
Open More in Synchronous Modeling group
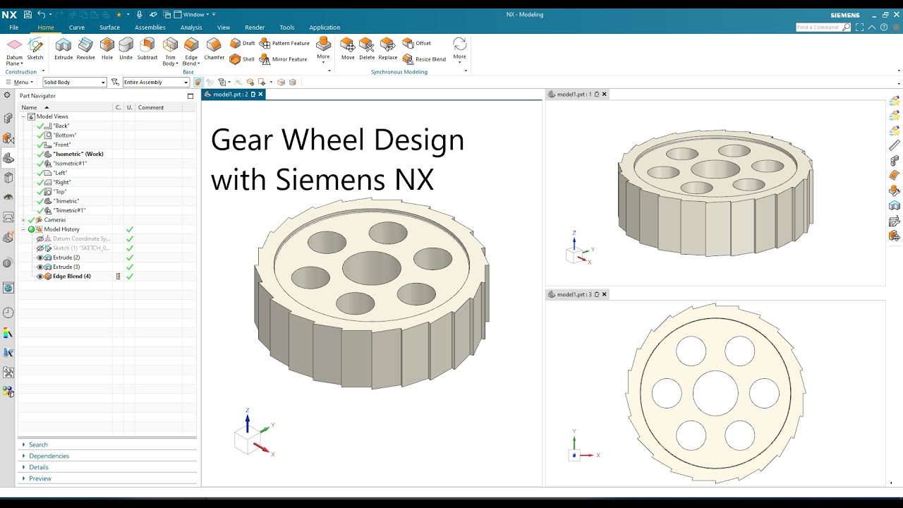click(x=459, y=49)
